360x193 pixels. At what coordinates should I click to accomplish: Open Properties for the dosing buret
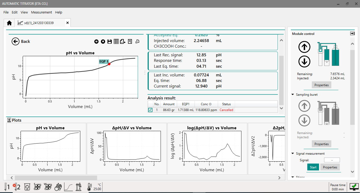click(321, 85)
